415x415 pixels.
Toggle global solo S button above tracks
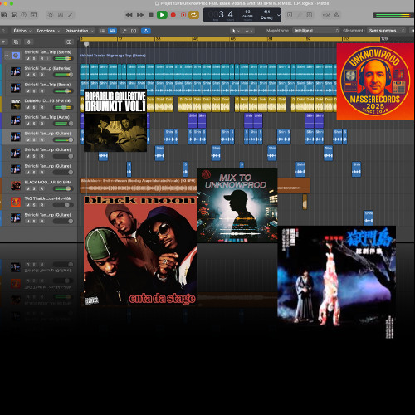click(28, 42)
